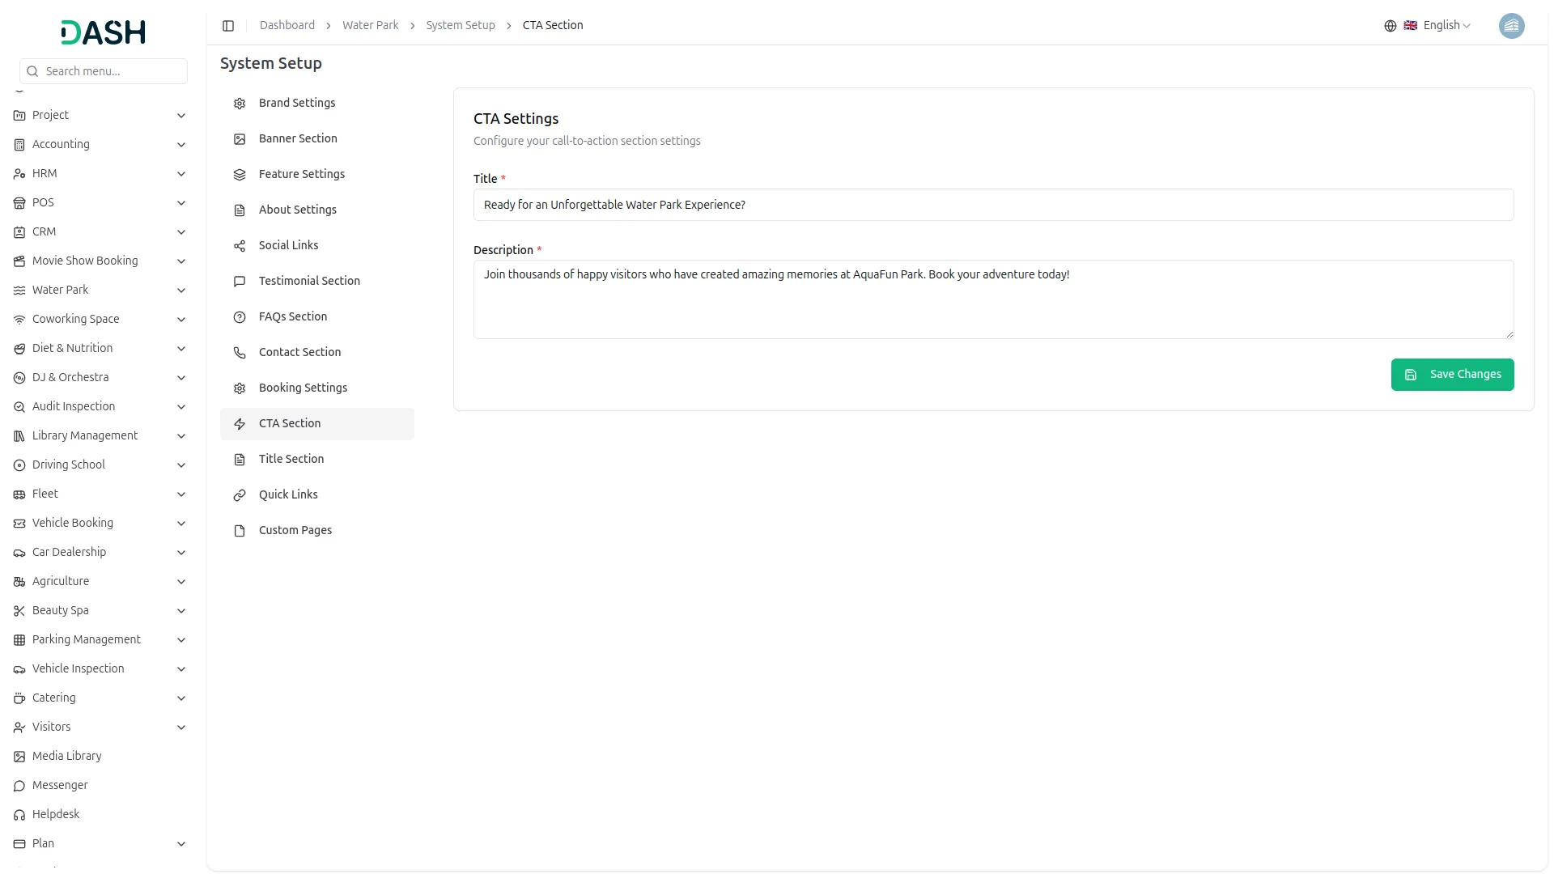Toggle the sidebar collapse icon
Image resolution: width=1554 pixels, height=874 pixels.
(x=228, y=26)
